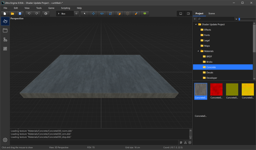This screenshot has width=256, height=150.
Task: Click the Save file toolbar icon
Action: 20,14
